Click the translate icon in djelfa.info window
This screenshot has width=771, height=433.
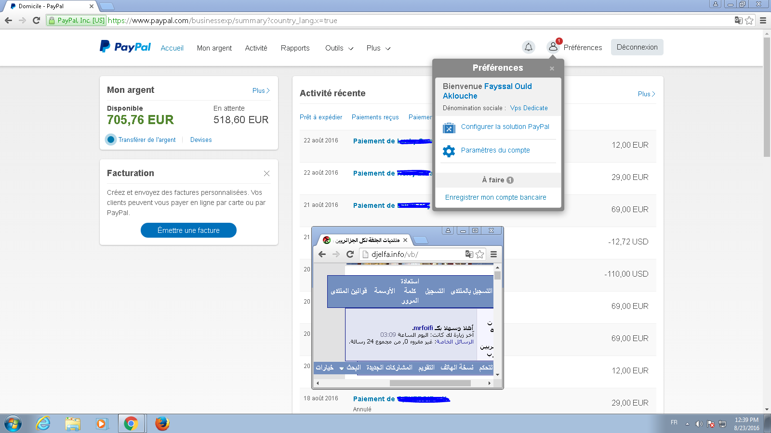(x=469, y=254)
